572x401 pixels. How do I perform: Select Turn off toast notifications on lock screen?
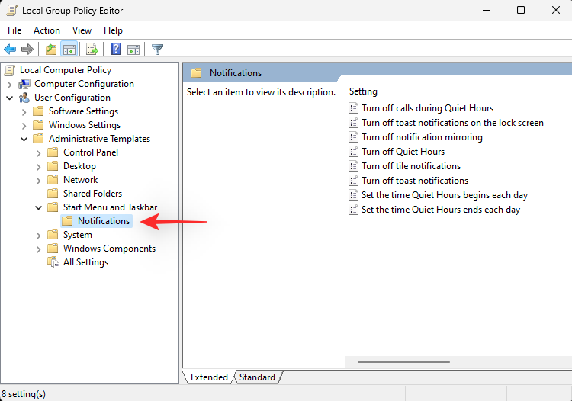point(453,123)
